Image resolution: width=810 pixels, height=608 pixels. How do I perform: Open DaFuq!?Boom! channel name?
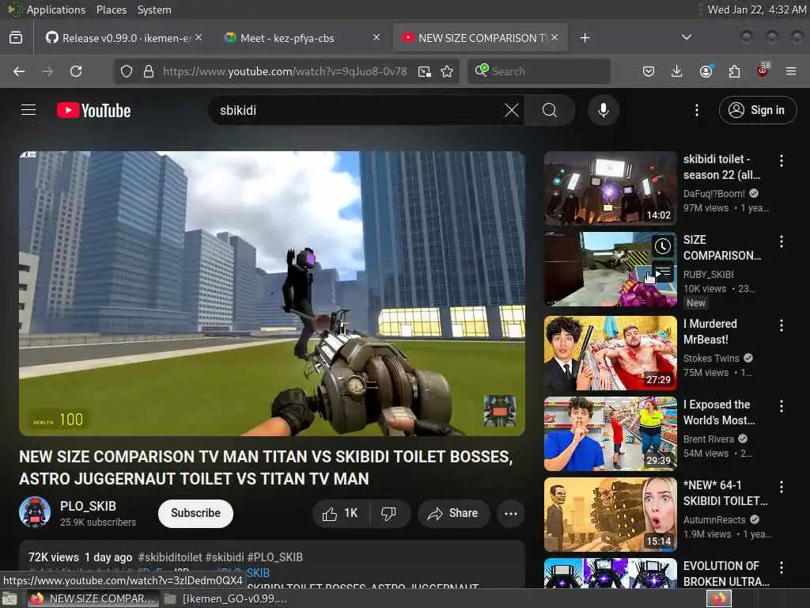714,193
